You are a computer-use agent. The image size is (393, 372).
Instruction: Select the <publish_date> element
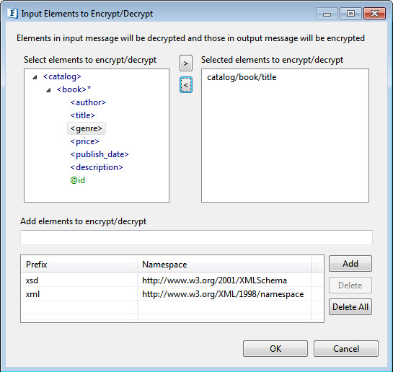pyautogui.click(x=100, y=154)
